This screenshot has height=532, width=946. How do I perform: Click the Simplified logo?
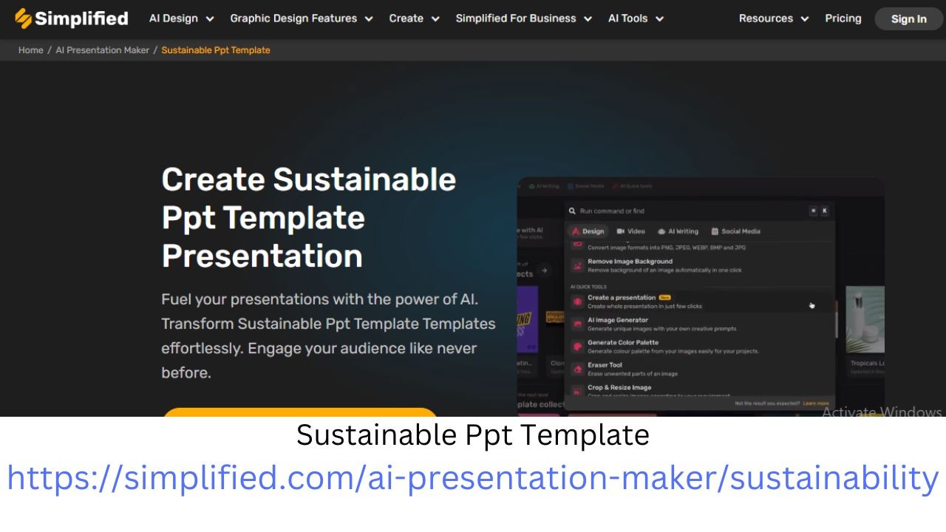click(72, 18)
